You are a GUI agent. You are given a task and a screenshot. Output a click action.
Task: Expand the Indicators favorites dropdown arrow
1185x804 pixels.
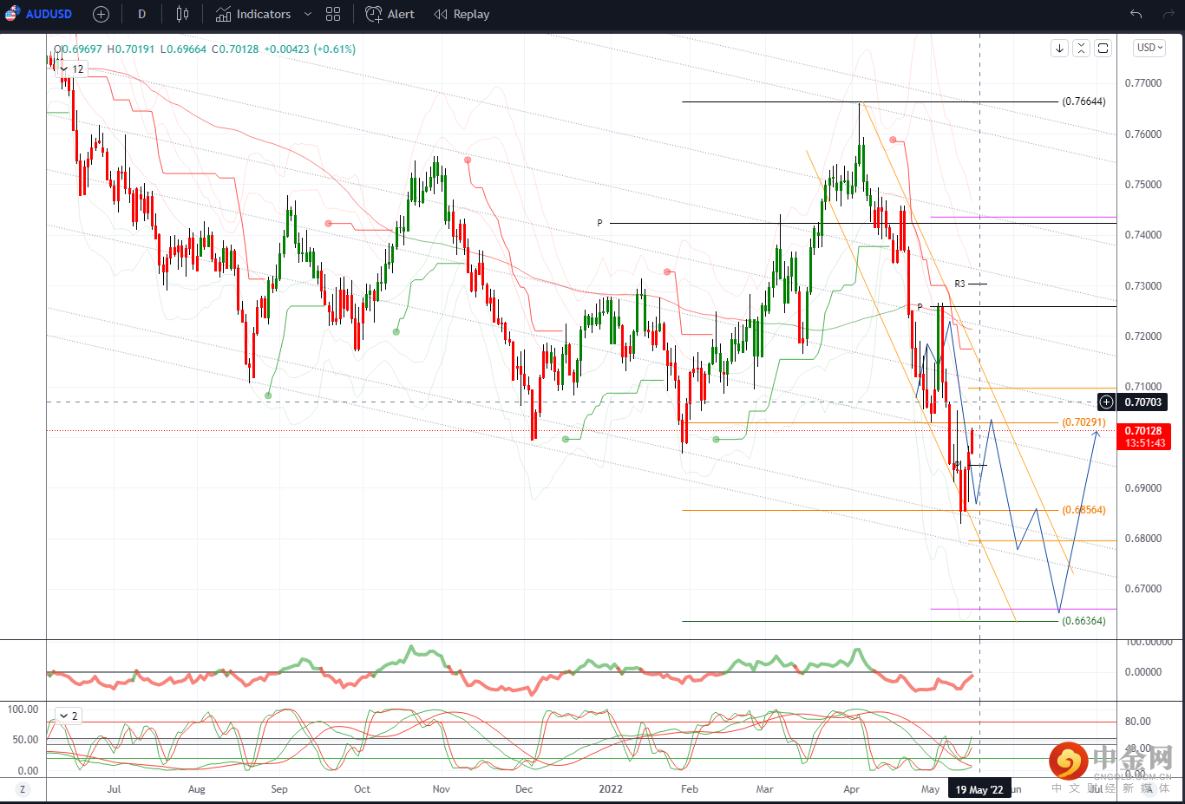point(308,14)
